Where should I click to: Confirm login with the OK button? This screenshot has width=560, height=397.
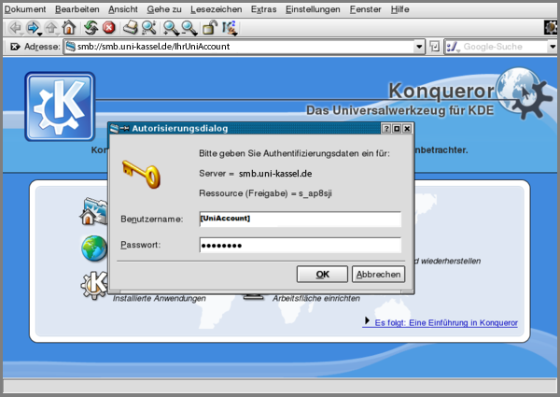pos(322,274)
